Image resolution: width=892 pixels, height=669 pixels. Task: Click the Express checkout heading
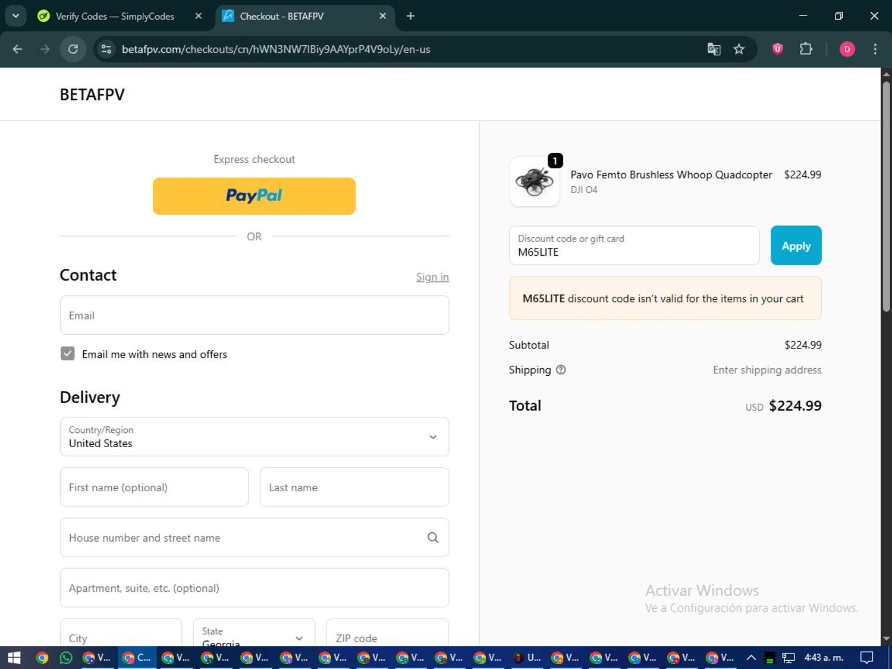tap(254, 159)
